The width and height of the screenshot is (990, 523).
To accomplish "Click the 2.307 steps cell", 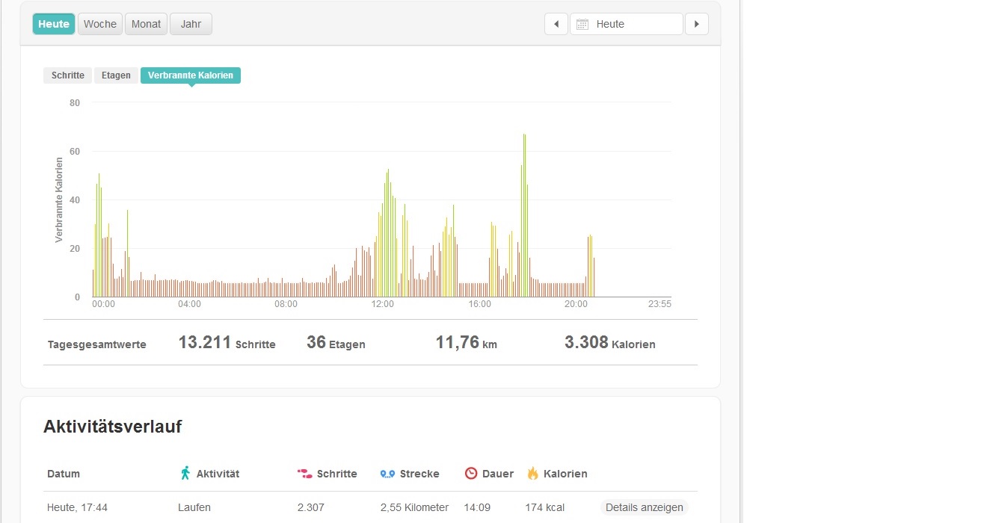I will point(312,507).
